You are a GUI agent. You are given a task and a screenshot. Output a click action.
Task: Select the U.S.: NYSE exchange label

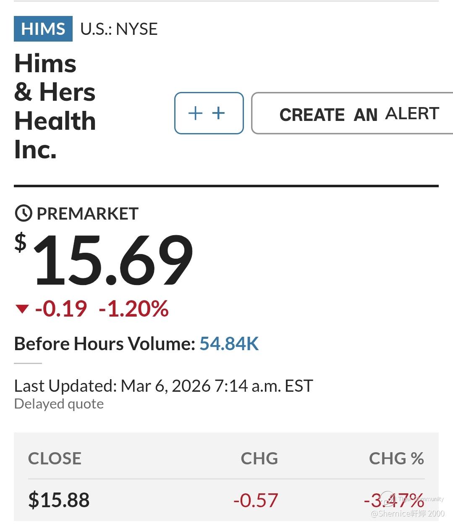click(x=119, y=29)
